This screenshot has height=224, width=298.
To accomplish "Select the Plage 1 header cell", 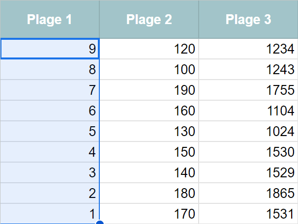I will point(50,19).
